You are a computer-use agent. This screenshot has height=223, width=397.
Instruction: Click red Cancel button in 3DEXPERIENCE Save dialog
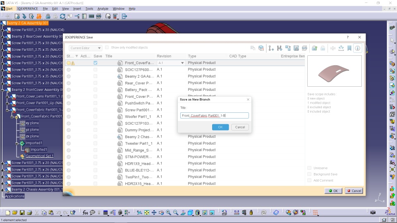click(354, 191)
